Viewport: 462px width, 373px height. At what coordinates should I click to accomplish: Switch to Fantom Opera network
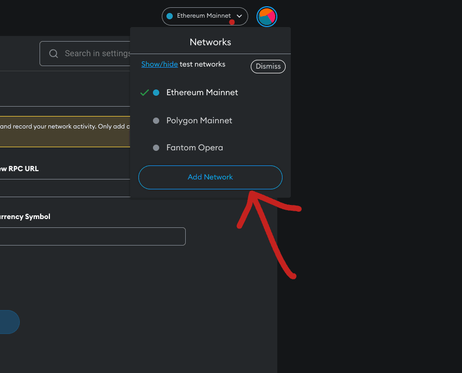[195, 148]
